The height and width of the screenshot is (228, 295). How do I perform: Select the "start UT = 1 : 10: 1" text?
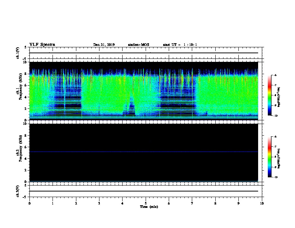[180, 45]
